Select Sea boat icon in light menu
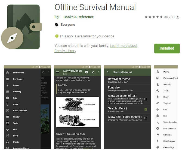Image resolution: width=182 pixels, height=152 pixels. tap(158, 116)
